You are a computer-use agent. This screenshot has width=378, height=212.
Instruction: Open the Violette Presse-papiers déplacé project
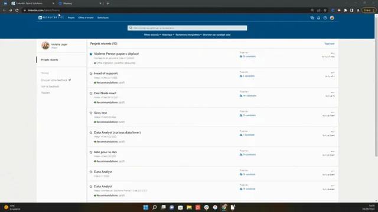[x=116, y=54]
